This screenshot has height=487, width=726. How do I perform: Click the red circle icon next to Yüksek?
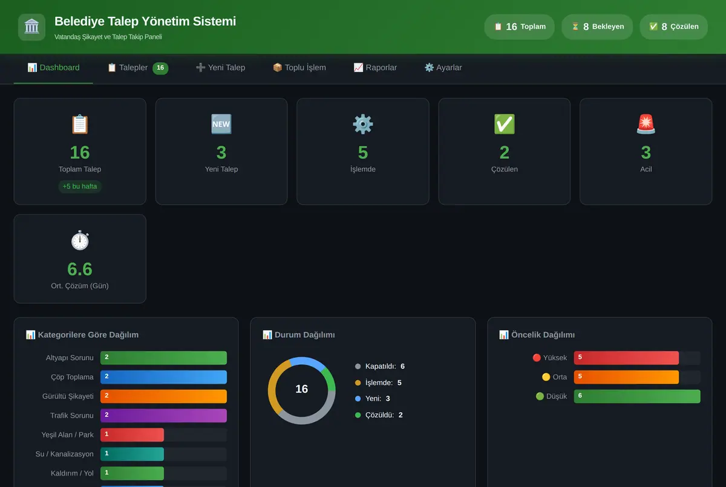[537, 358]
